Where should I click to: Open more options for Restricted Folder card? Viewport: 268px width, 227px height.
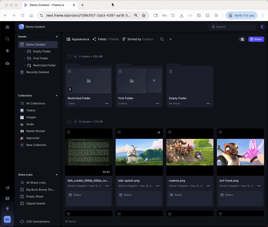pos(107,104)
